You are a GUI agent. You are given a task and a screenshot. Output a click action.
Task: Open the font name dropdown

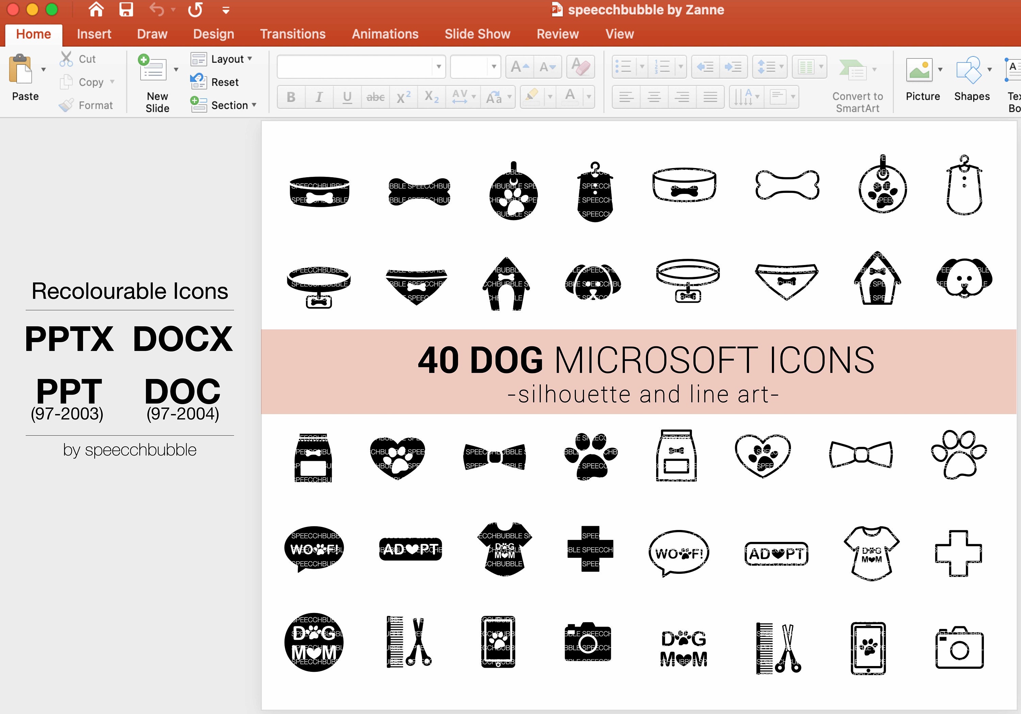[438, 67]
